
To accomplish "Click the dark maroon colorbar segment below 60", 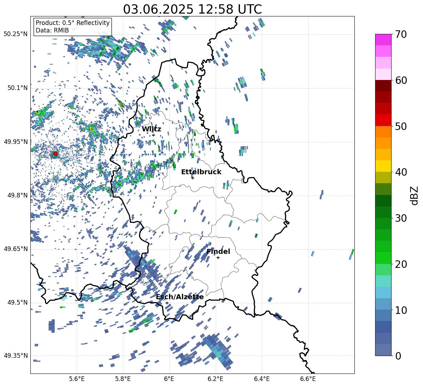I will tap(383, 86).
